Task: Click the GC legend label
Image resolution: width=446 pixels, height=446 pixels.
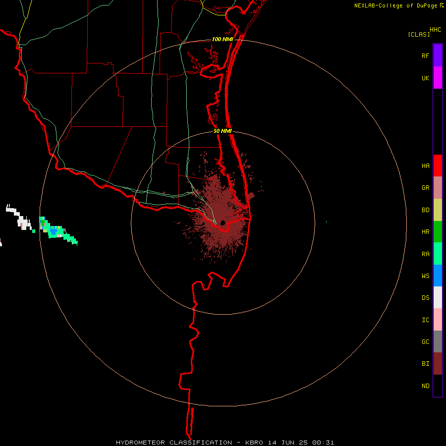Action: point(425,342)
